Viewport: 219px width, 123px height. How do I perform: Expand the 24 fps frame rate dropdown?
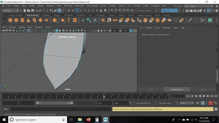coord(186,103)
